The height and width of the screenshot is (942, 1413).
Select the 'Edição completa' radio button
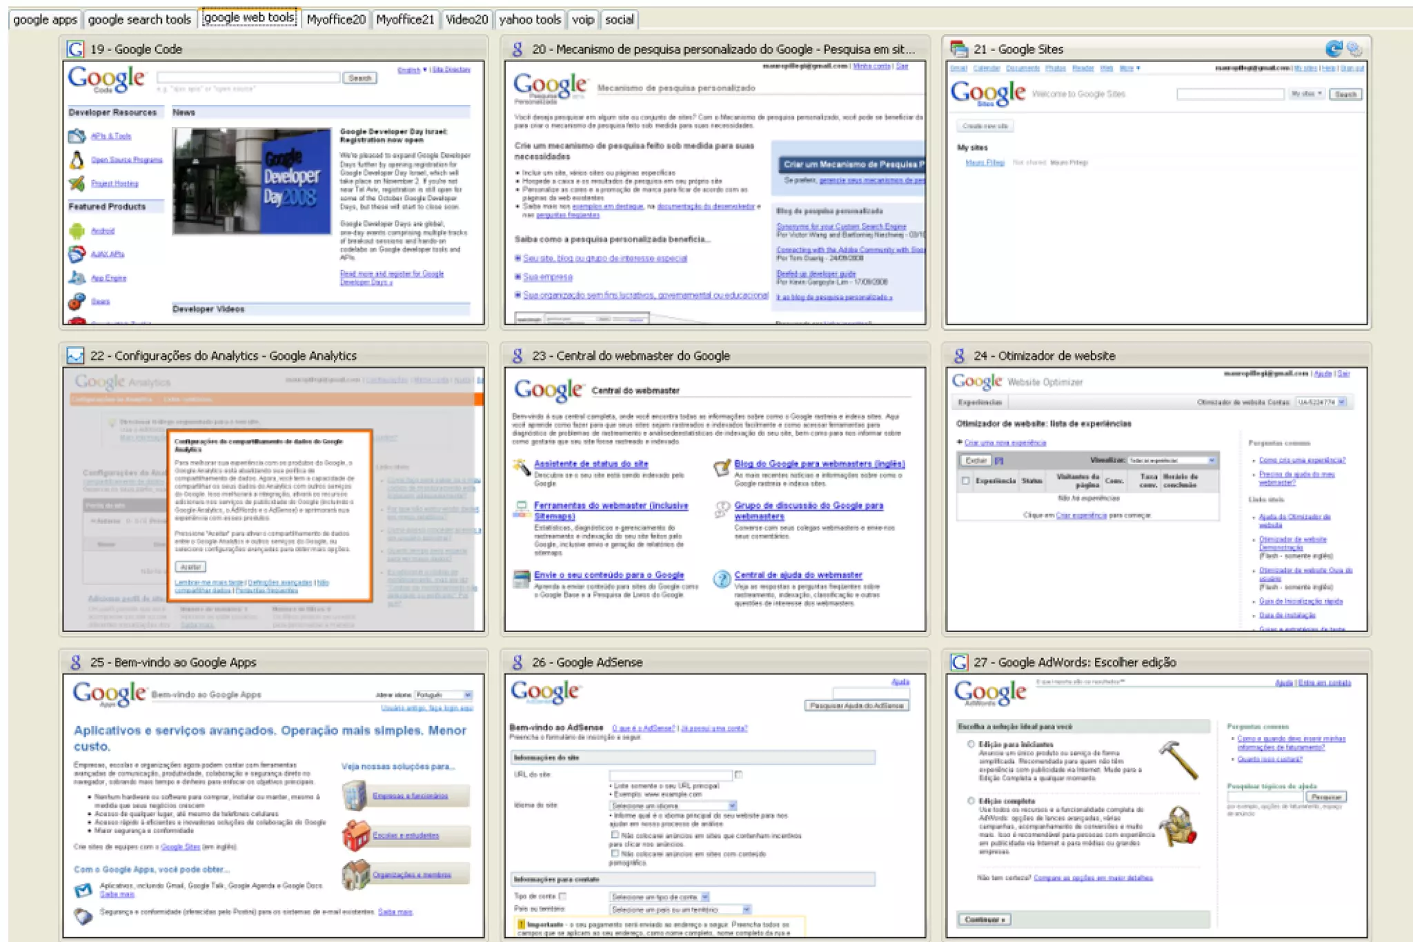(x=971, y=801)
